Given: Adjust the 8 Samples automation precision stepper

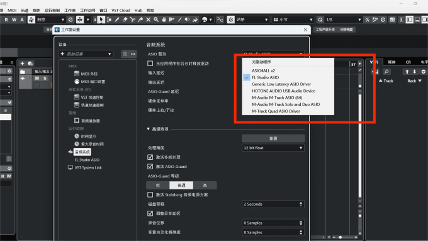Looking at the screenshot, I should coord(301,232).
